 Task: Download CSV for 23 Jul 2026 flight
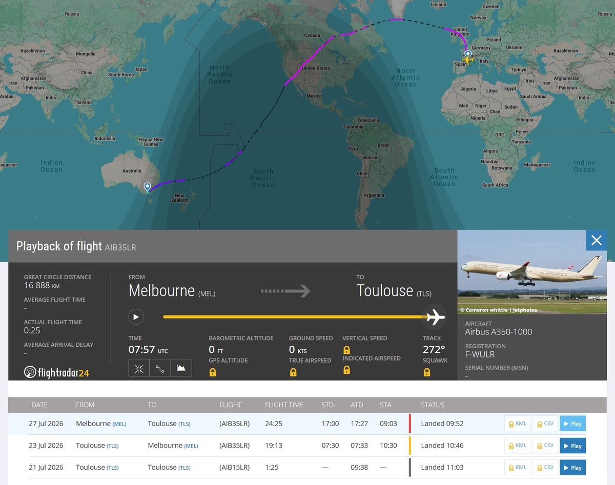[545, 446]
